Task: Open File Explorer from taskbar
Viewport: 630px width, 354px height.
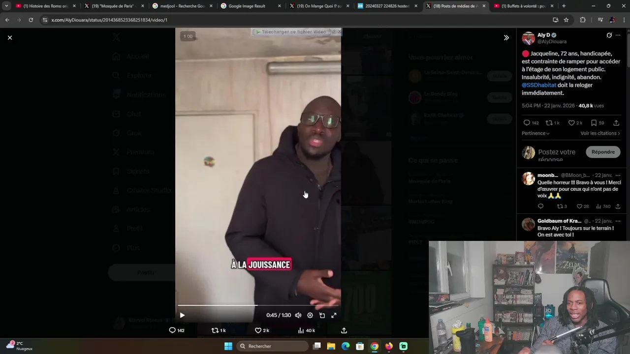Action: 331,346
